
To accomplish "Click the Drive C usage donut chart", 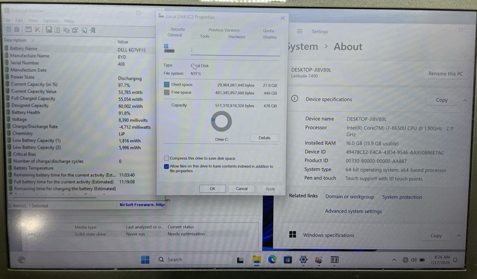I will 221,121.
